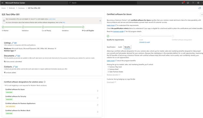203x118 pixels.
Task: Go to Solutions in the breadcrumb
Action: pyautogui.click(x=21, y=8)
